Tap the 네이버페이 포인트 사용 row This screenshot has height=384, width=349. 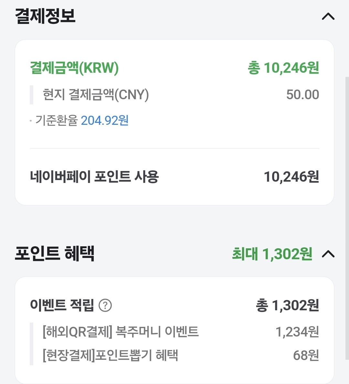click(174, 177)
